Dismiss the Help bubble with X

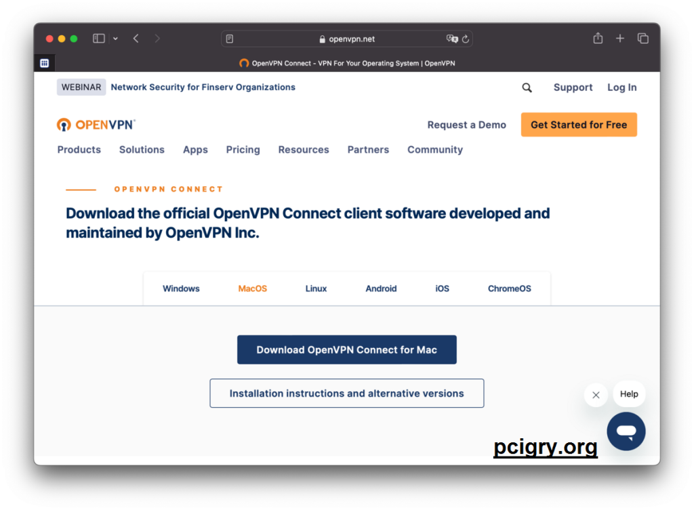pyautogui.click(x=596, y=395)
